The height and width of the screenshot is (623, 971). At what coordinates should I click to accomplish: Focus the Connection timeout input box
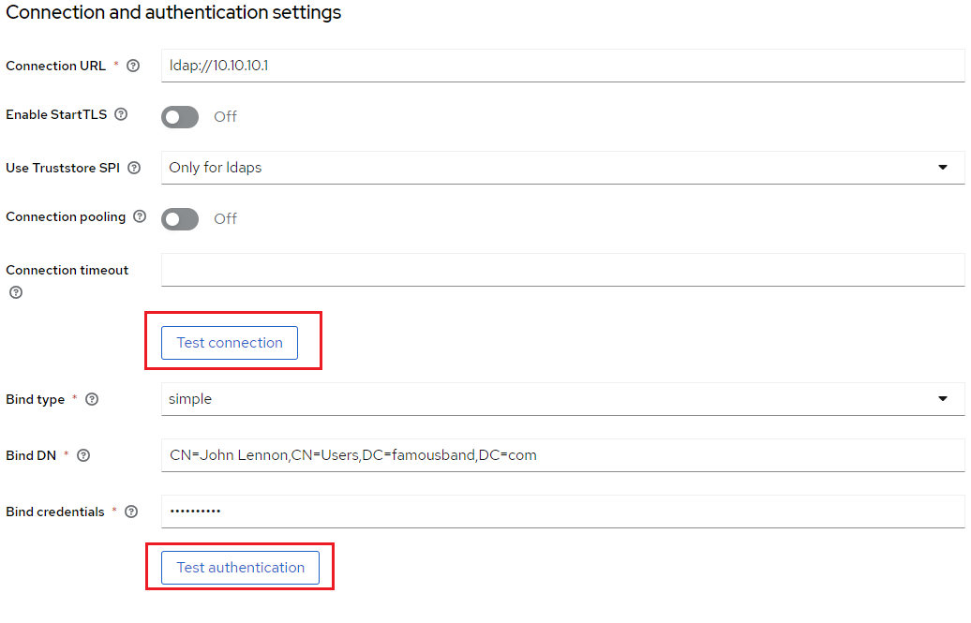click(562, 270)
